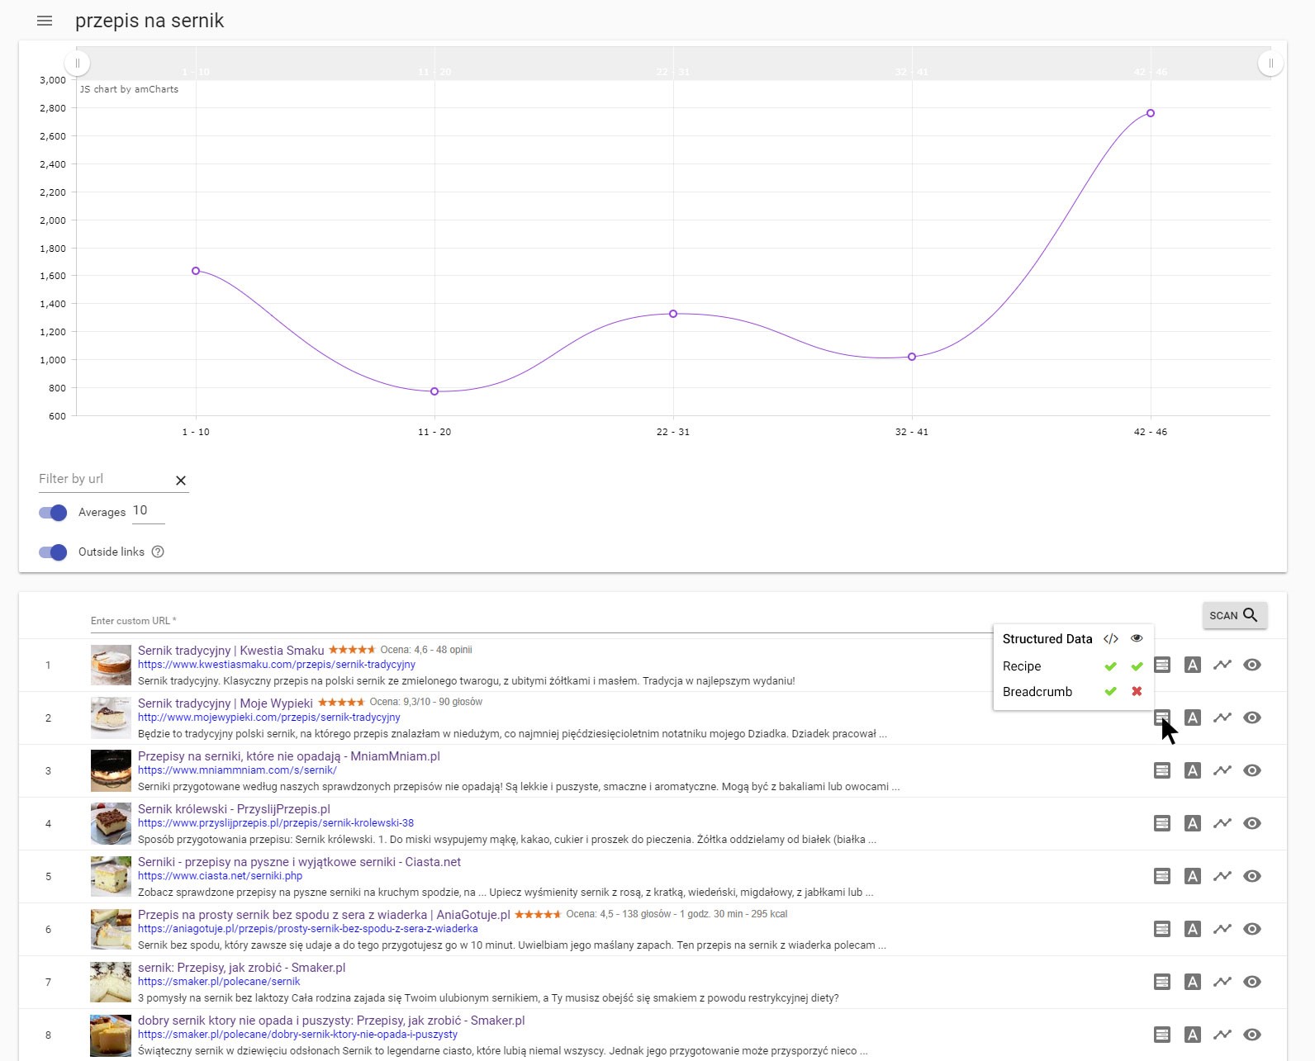Open trend chart icon for Moje Wypieki result
Viewport: 1315px width, 1061px height.
[x=1222, y=718]
